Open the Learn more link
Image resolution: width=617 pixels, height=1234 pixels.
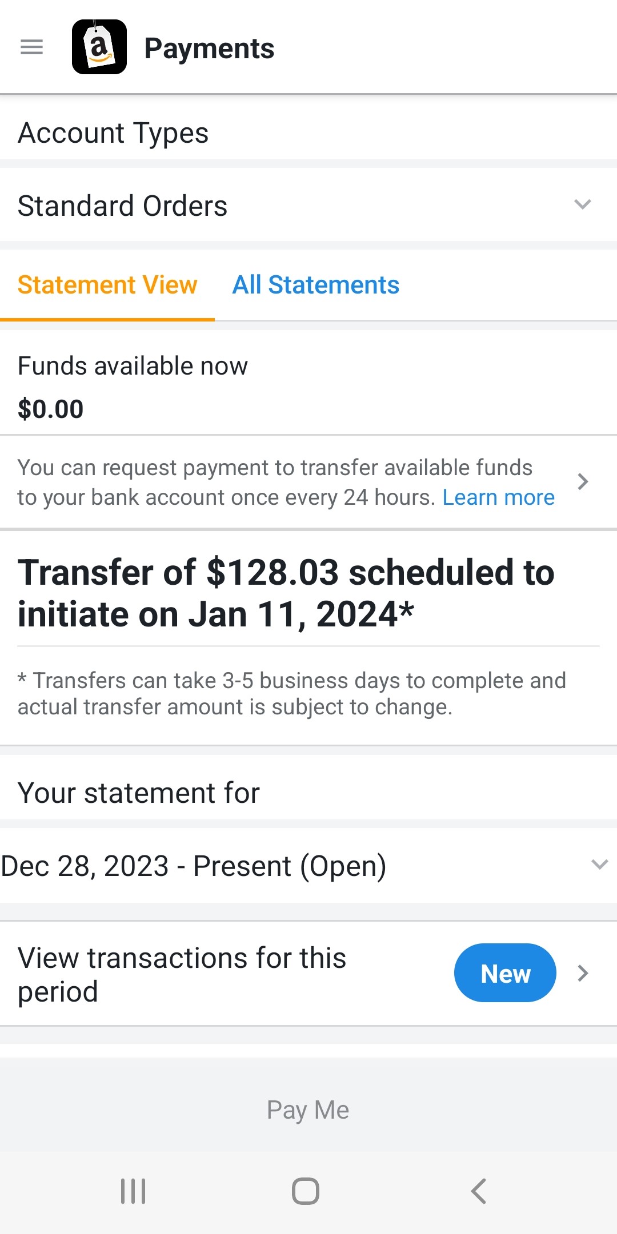pyautogui.click(x=499, y=497)
